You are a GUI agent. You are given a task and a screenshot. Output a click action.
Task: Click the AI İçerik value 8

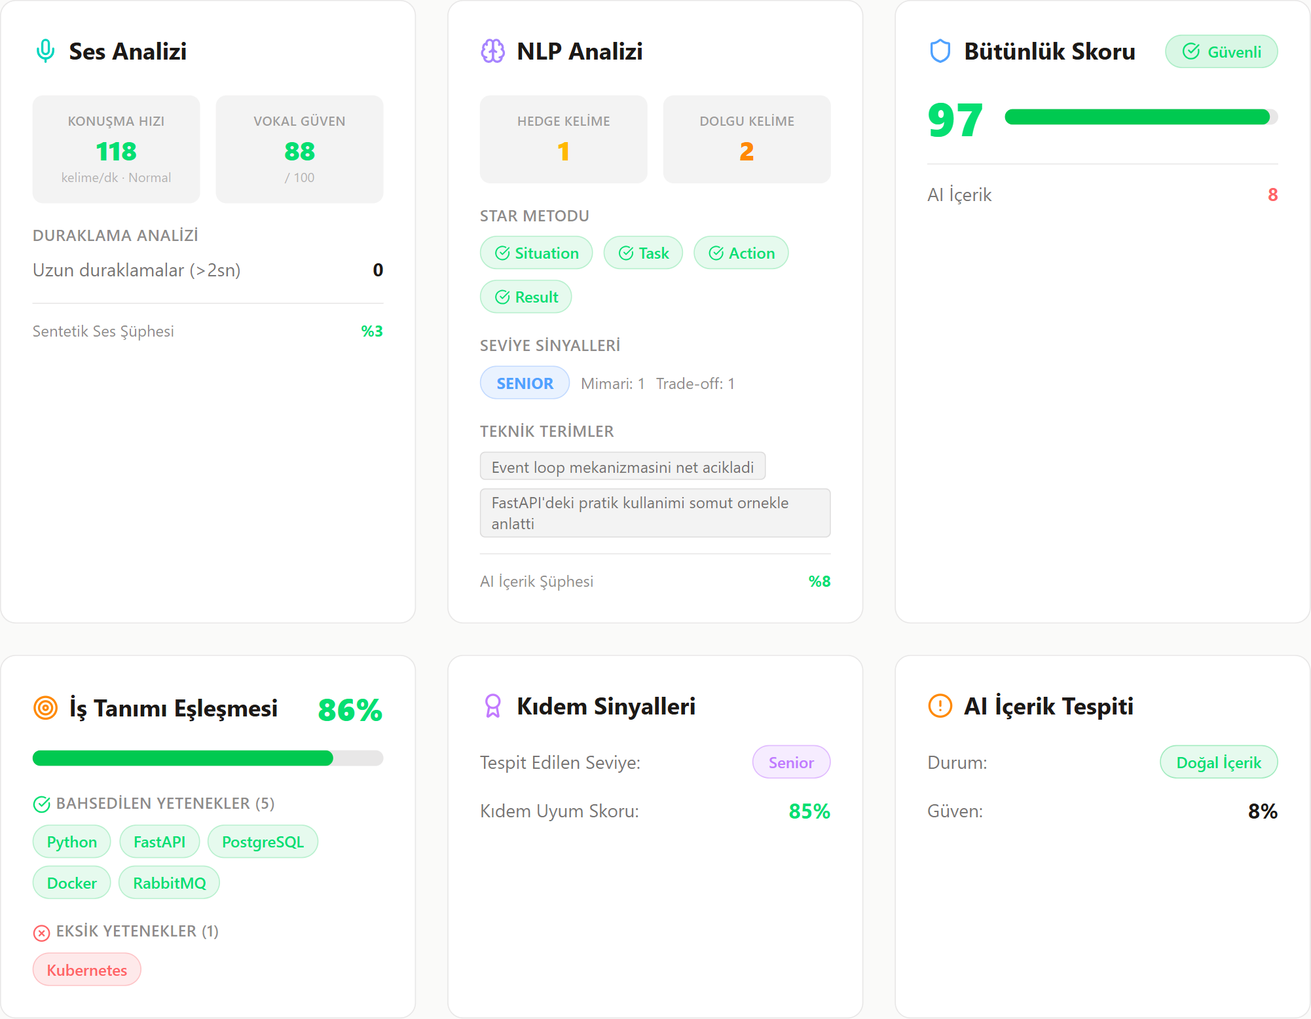click(1272, 195)
